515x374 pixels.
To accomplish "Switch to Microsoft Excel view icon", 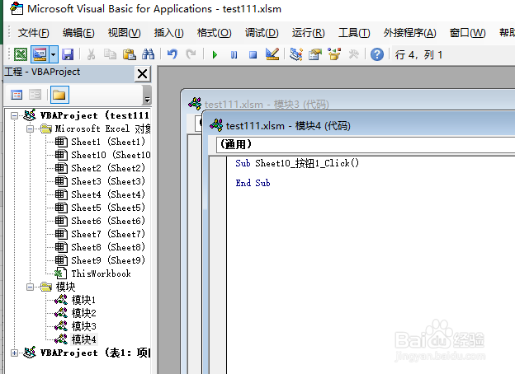I will (x=21, y=54).
